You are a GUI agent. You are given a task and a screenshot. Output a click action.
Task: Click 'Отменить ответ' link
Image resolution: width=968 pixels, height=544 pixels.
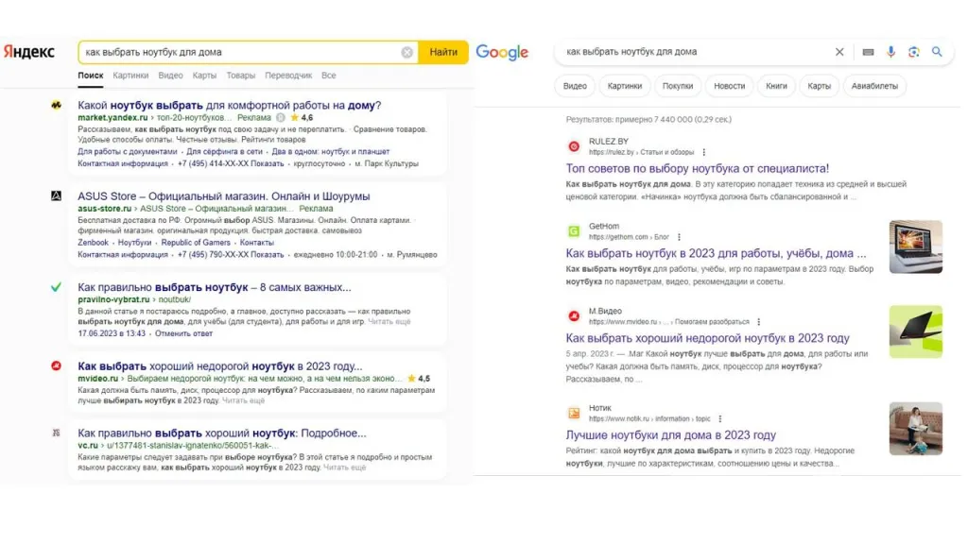[183, 333]
